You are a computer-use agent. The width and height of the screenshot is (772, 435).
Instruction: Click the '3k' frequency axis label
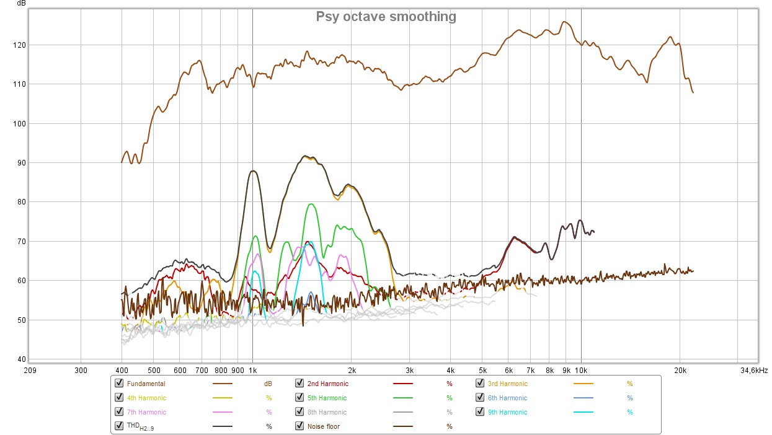[409, 371]
